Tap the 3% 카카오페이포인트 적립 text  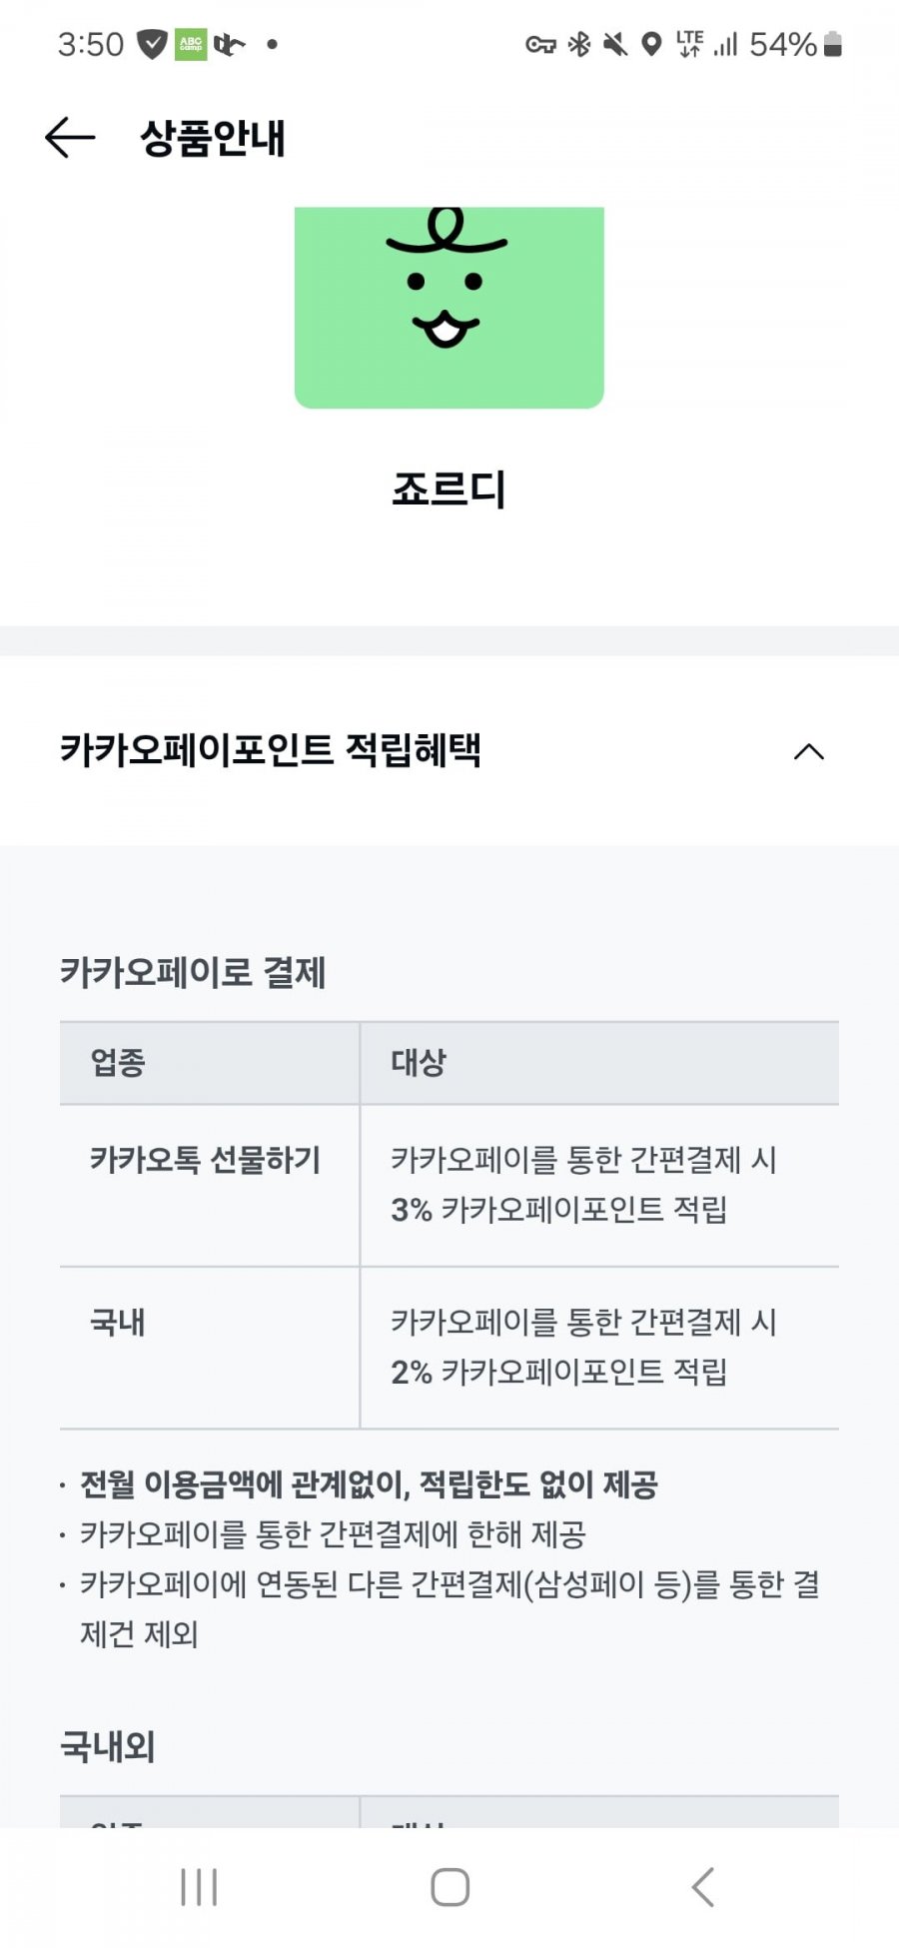click(558, 1210)
